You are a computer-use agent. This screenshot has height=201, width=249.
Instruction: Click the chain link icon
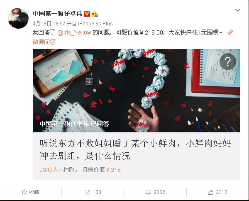click(x=230, y=32)
